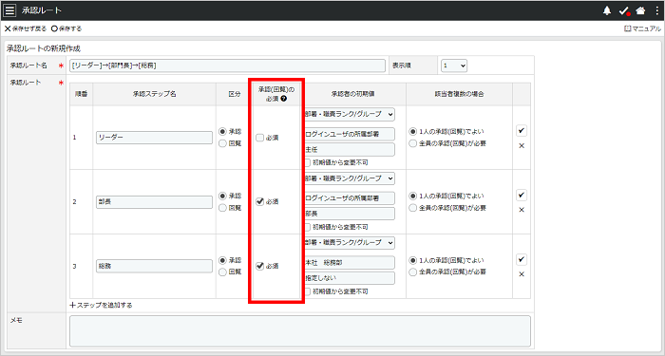Check 初期値から変更不可 for step 2
Image resolution: width=665 pixels, height=356 pixels.
(308, 227)
